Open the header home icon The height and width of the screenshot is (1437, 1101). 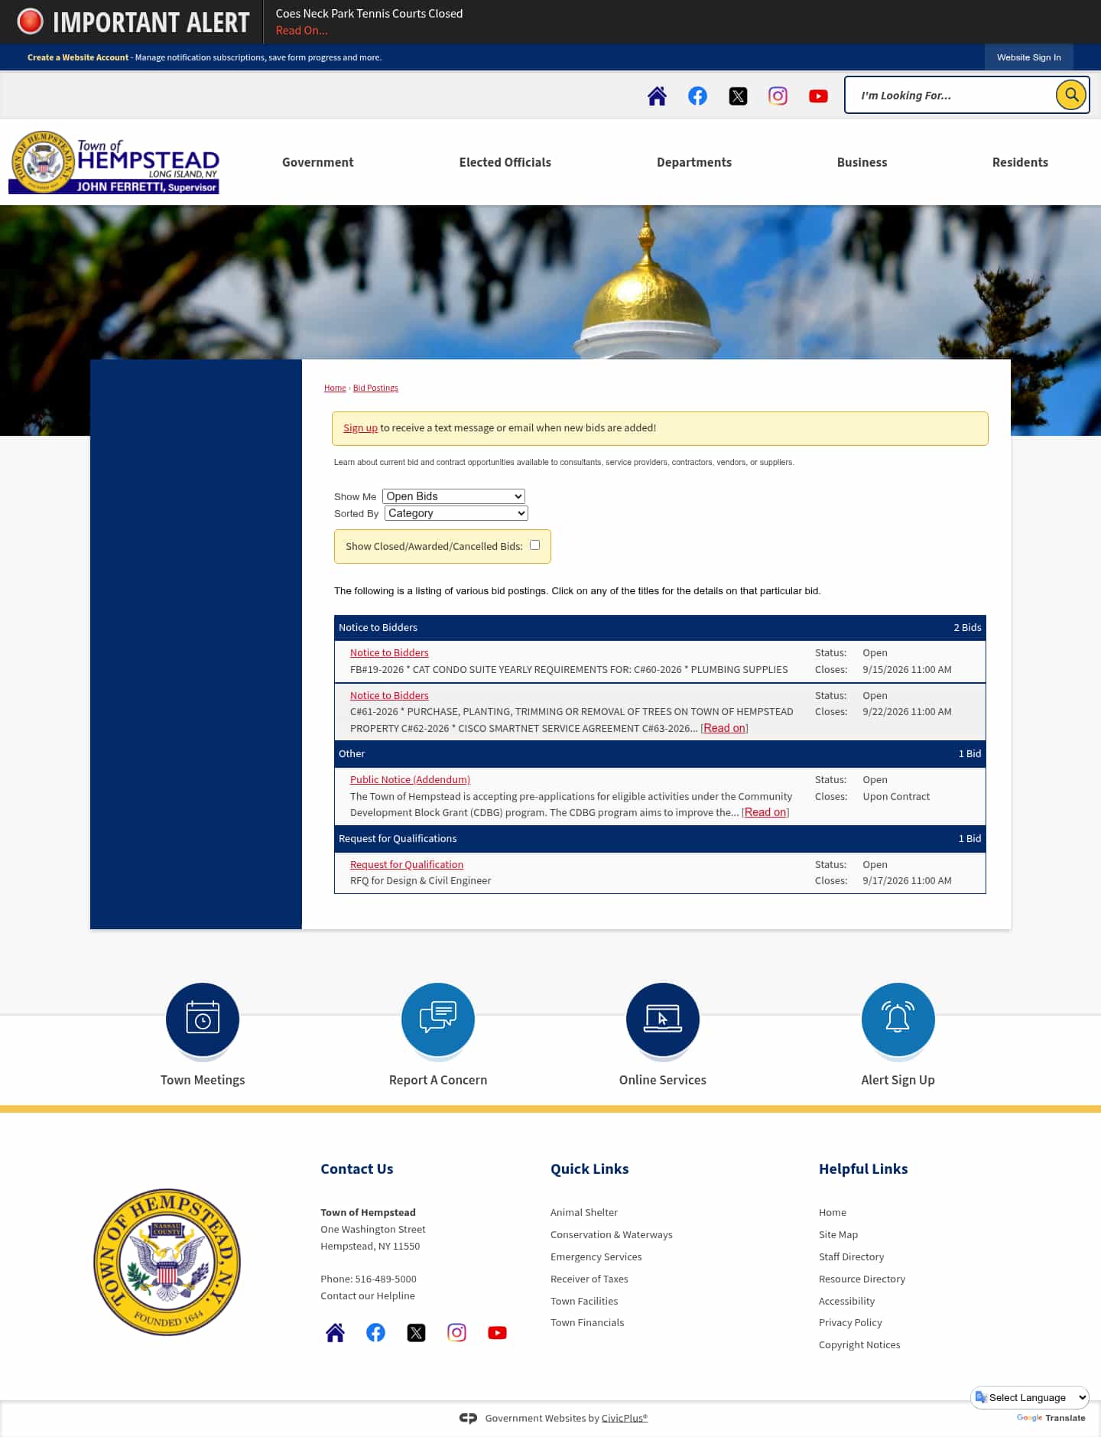pos(657,96)
